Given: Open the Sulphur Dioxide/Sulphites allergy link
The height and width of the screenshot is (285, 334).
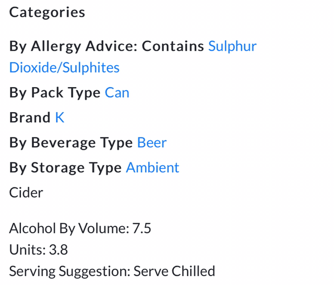Looking at the screenshot, I should click(64, 67).
